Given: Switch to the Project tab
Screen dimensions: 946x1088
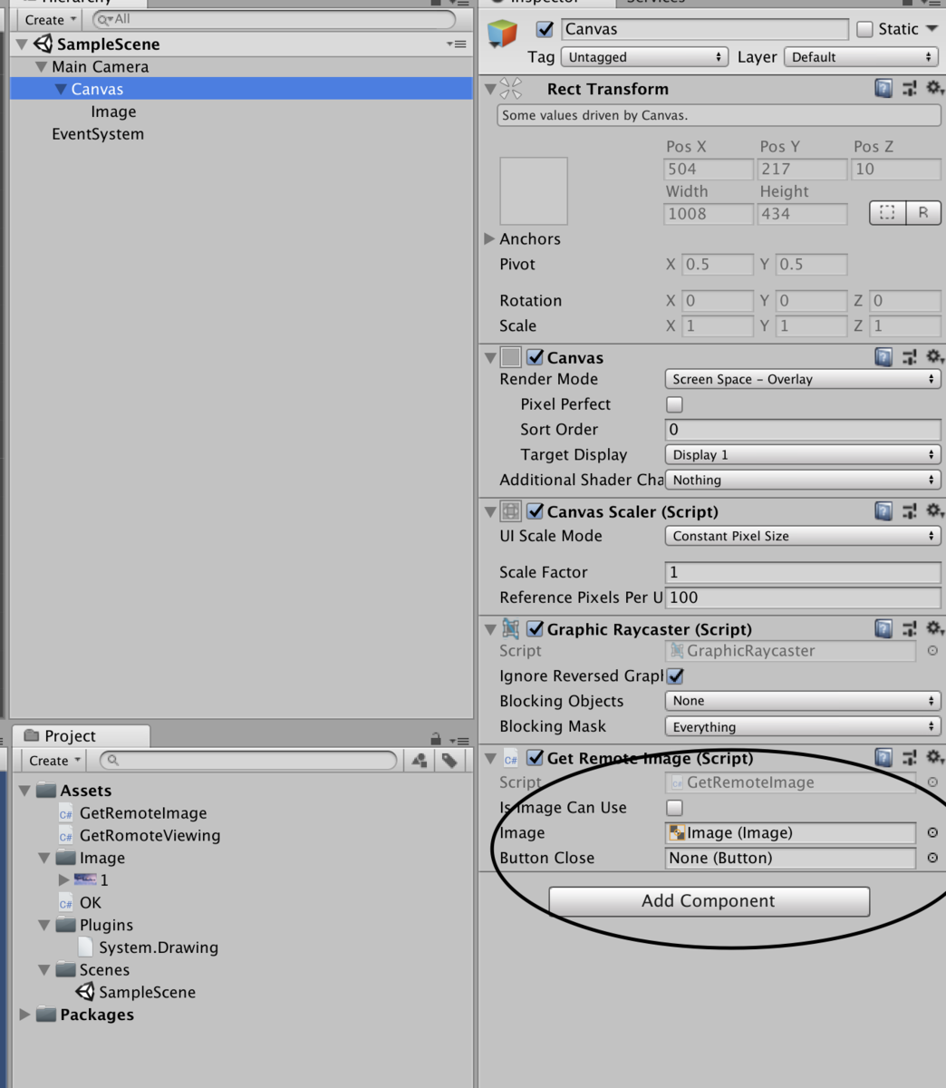Looking at the screenshot, I should pos(70,736).
